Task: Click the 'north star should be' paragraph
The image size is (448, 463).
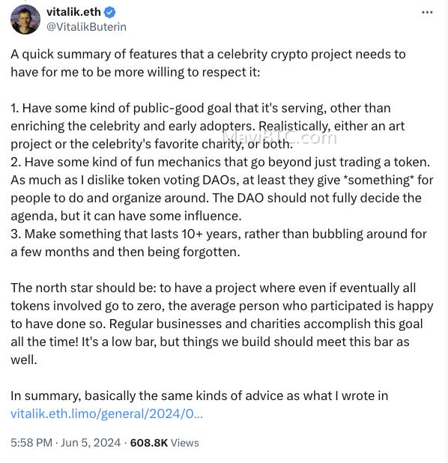Action: point(222,324)
